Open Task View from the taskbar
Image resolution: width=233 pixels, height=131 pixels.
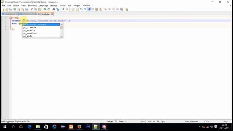pyautogui.click(x=21, y=127)
